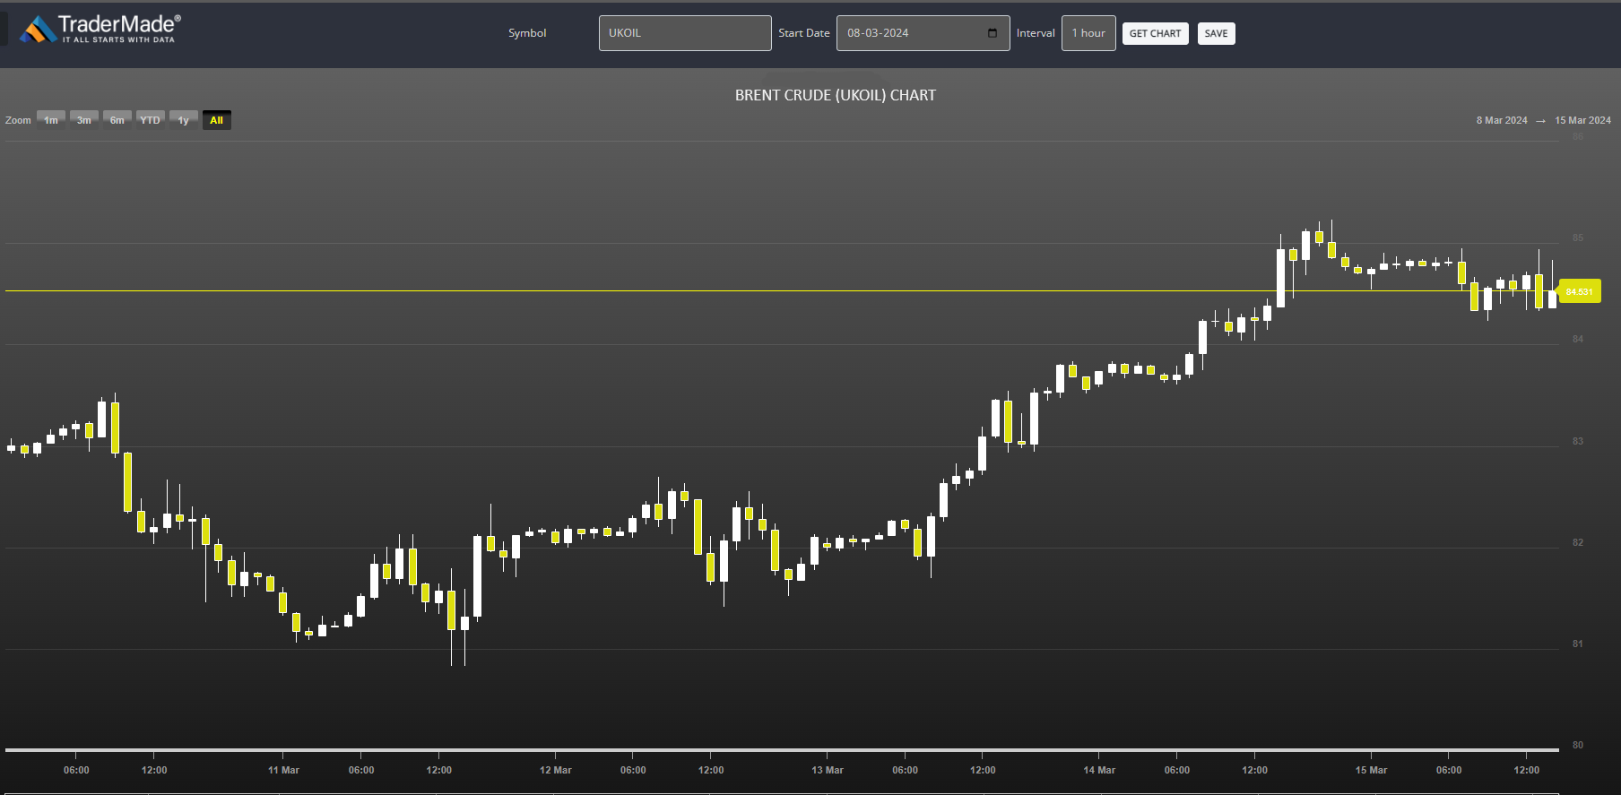The height and width of the screenshot is (795, 1621).
Task: Select the 1m zoom range
Action: tap(51, 120)
